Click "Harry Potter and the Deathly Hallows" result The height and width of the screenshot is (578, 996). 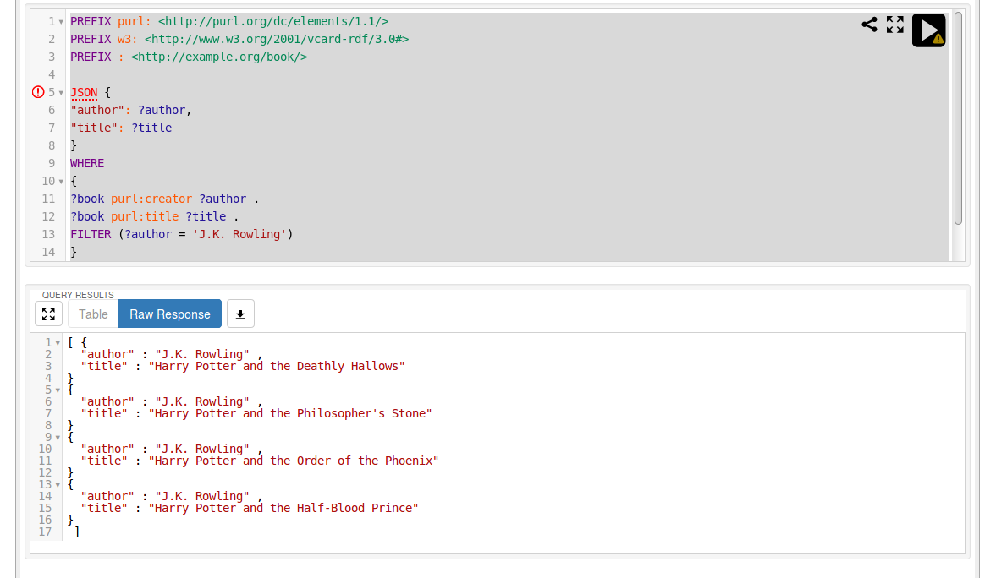click(x=277, y=366)
